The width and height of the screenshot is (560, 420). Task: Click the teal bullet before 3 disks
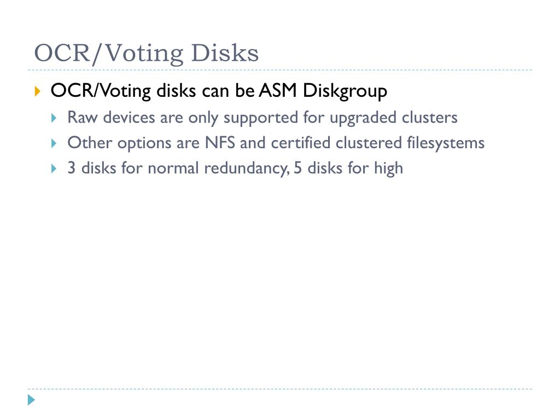coord(54,168)
